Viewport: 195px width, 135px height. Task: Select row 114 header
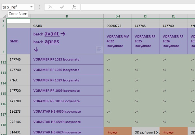(3, 80)
